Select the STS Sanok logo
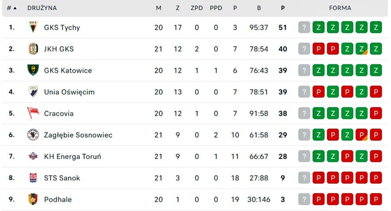Screen dimensions: 391x211 [33, 178]
